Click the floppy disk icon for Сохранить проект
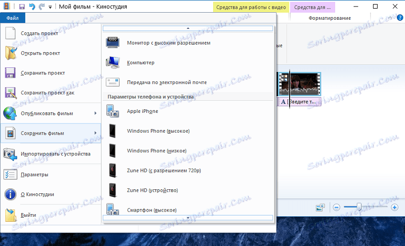 tap(10, 73)
